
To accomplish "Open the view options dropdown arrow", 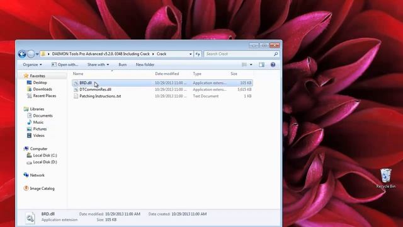I will pos(251,64).
